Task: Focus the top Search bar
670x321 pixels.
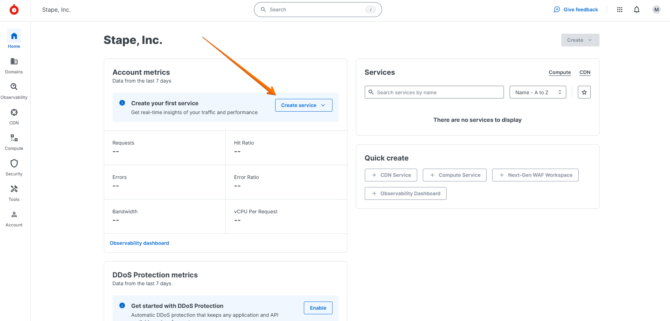Action: click(318, 10)
